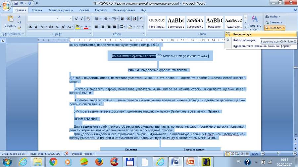Switch to the Рецензирование tab
298x167 pixels.
124,10
